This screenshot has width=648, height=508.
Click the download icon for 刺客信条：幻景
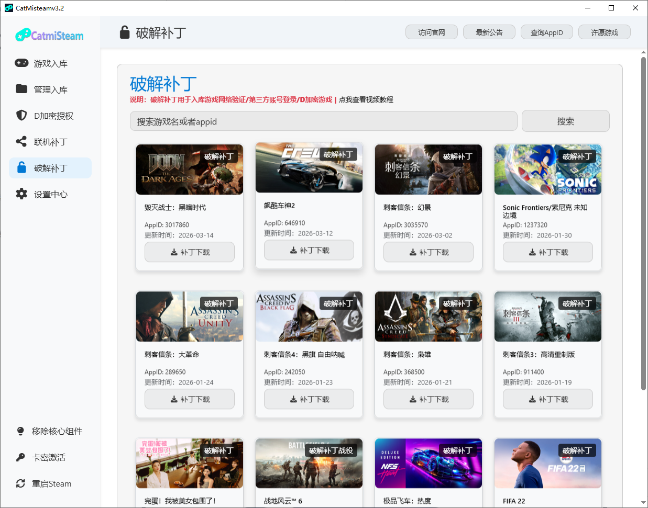pyautogui.click(x=413, y=252)
